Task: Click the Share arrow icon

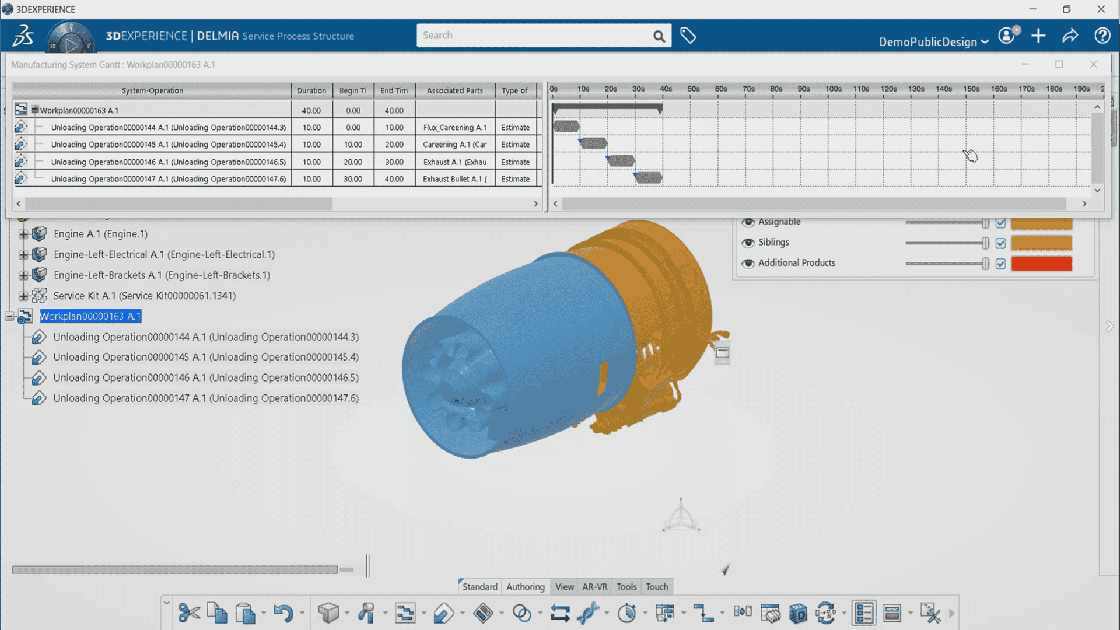Action: tap(1070, 36)
